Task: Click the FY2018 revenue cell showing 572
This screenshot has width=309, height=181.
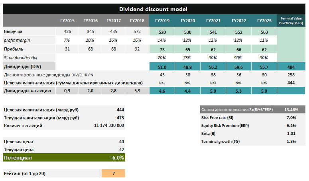Action: (x=136, y=31)
